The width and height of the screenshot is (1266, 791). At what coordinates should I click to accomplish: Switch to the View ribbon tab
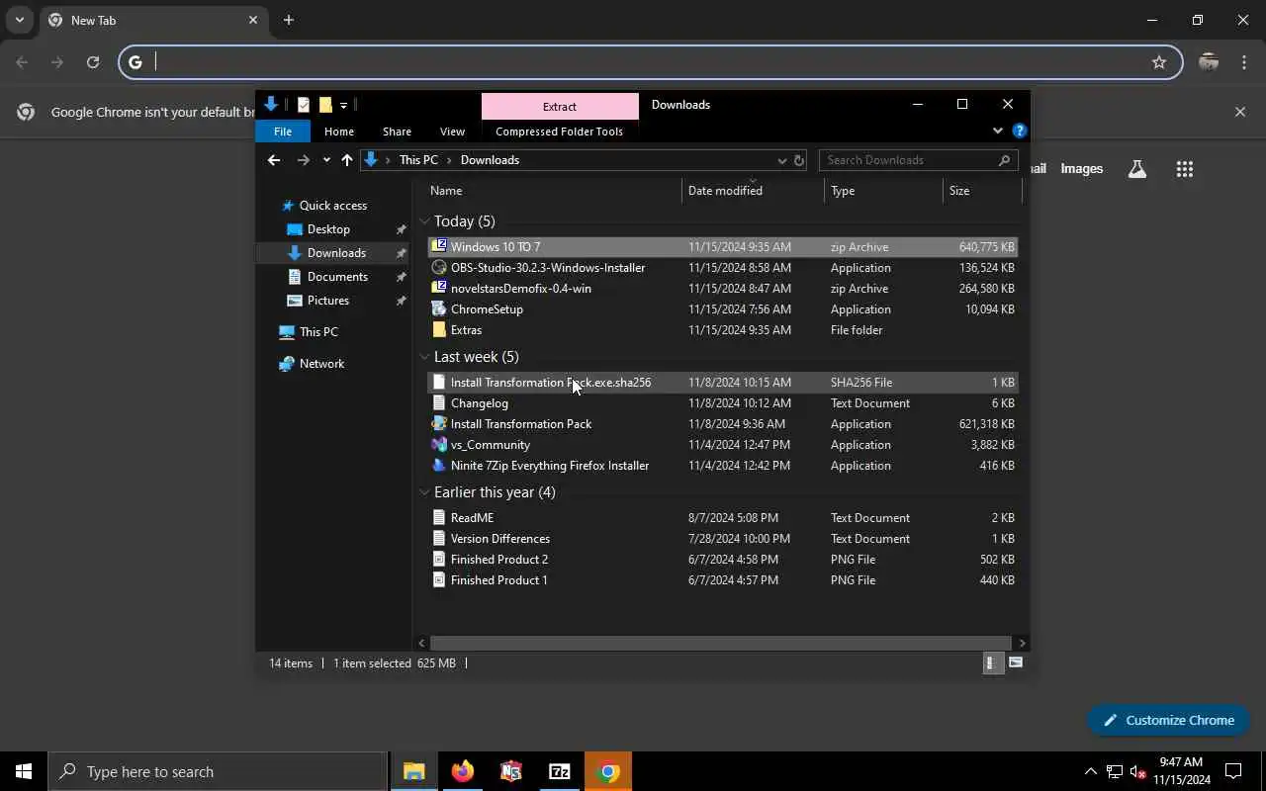pyautogui.click(x=452, y=132)
